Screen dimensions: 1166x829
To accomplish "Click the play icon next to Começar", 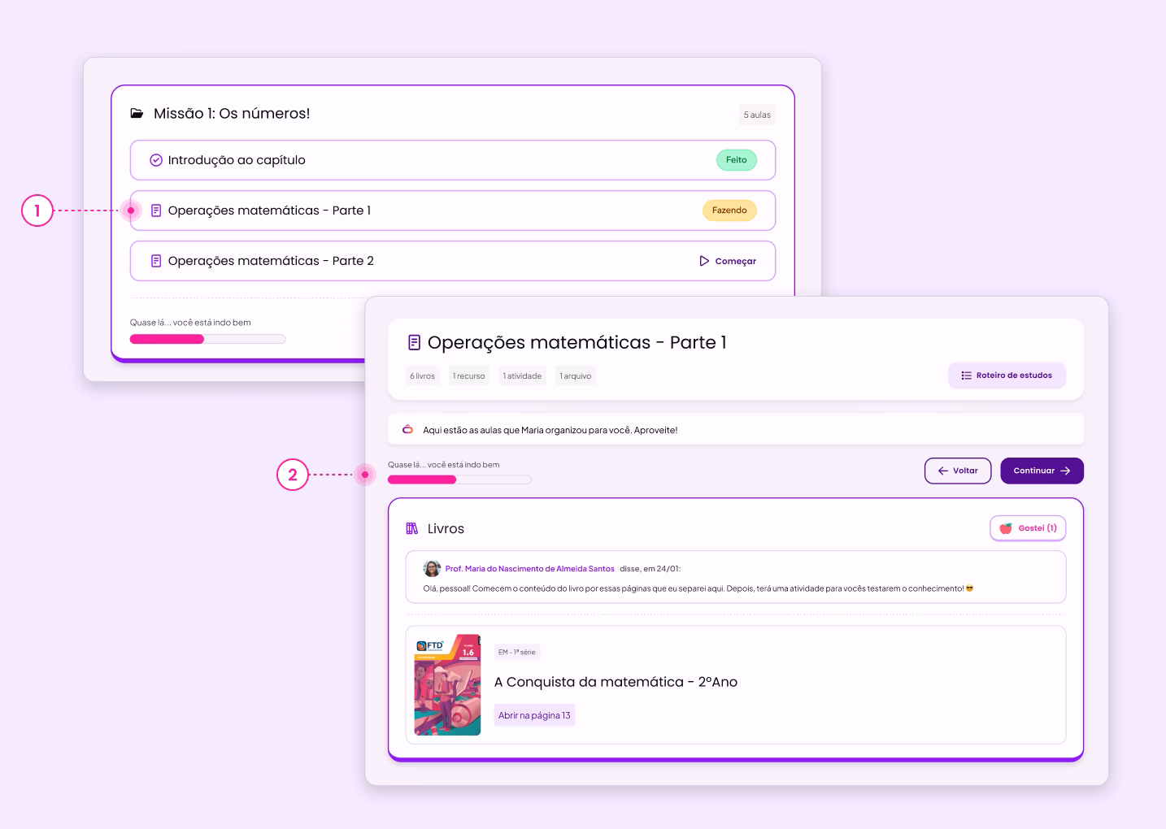I will click(704, 261).
